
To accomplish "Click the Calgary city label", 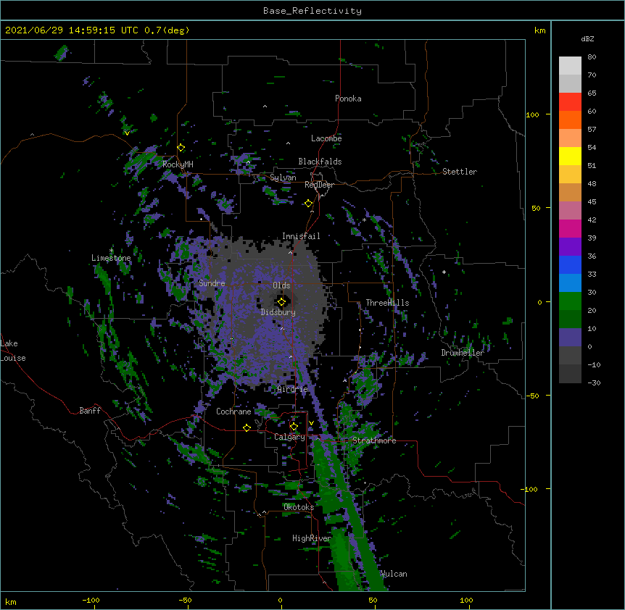I will click(289, 437).
